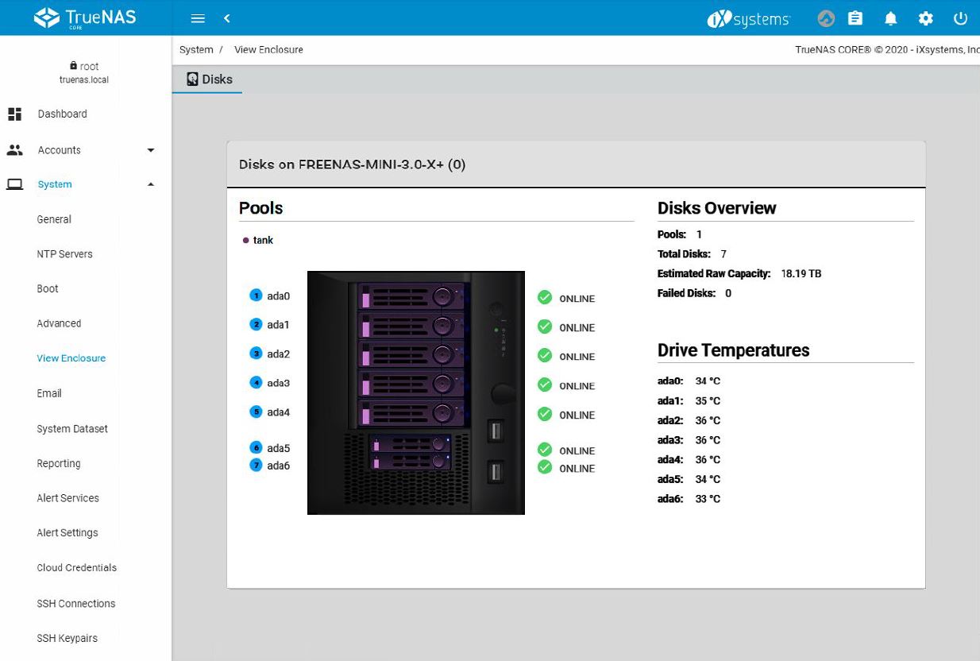Select the ada4 disk label
This screenshot has height=661, width=980.
tap(279, 412)
